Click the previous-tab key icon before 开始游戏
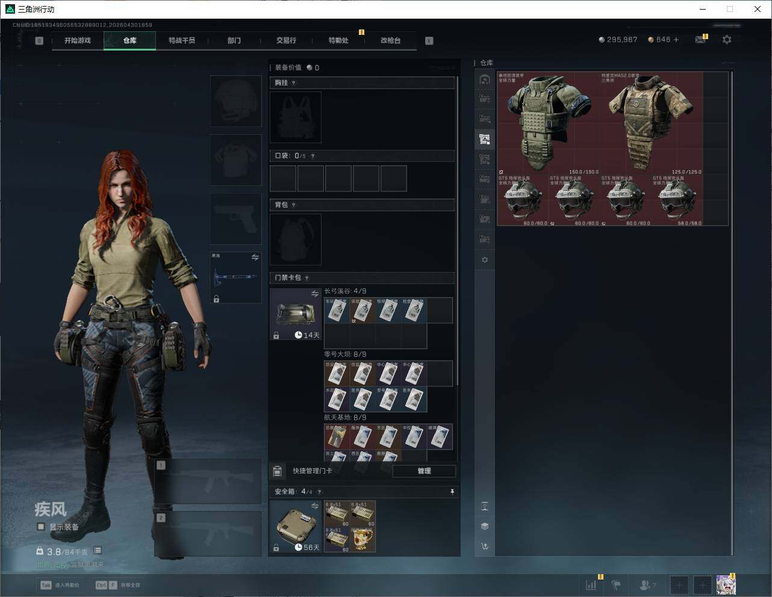The width and height of the screenshot is (772, 597). 39,41
